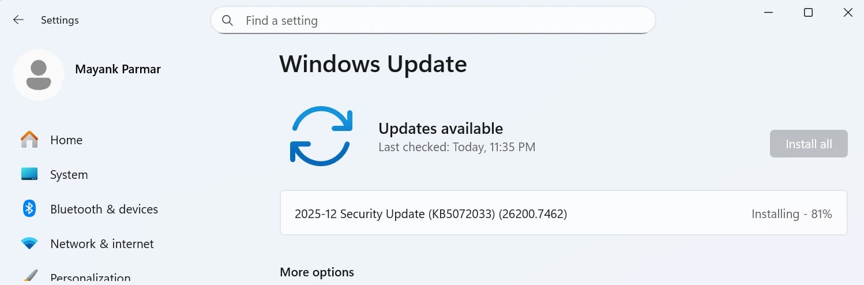Click the Installing - 81% progress status
The image size is (864, 285).
coord(791,214)
